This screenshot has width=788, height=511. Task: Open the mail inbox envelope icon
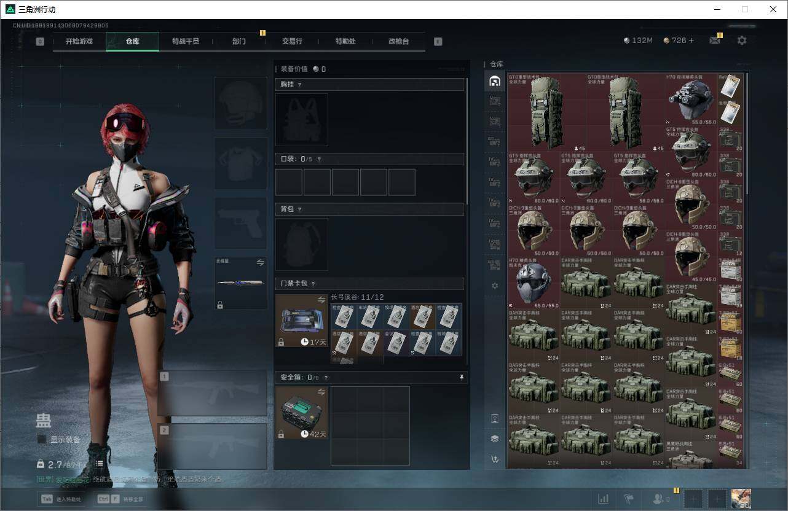[714, 41]
